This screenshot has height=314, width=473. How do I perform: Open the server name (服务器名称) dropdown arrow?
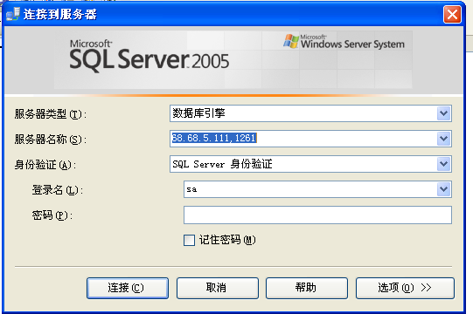tap(443, 139)
